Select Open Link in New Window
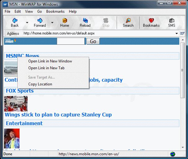This screenshot has height=159, width=188. tap(50, 61)
